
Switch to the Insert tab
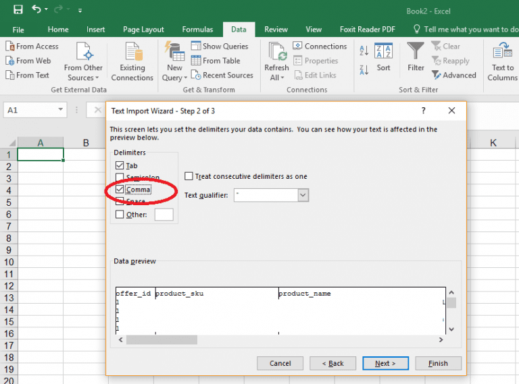(x=96, y=30)
